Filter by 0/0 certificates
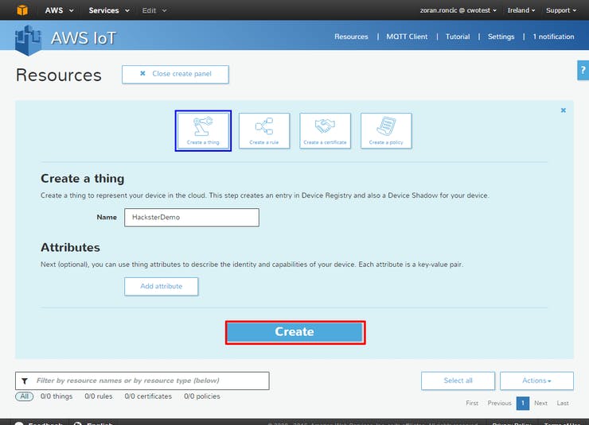 coord(148,396)
